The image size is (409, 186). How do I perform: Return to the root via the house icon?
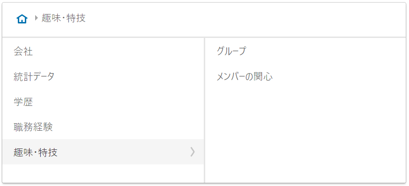[x=22, y=19]
